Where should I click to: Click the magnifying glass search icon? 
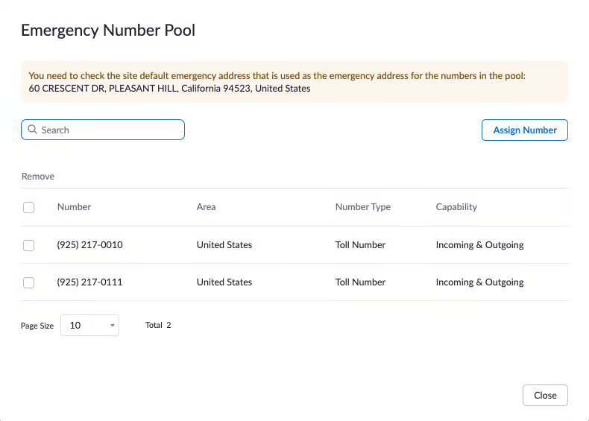point(32,130)
